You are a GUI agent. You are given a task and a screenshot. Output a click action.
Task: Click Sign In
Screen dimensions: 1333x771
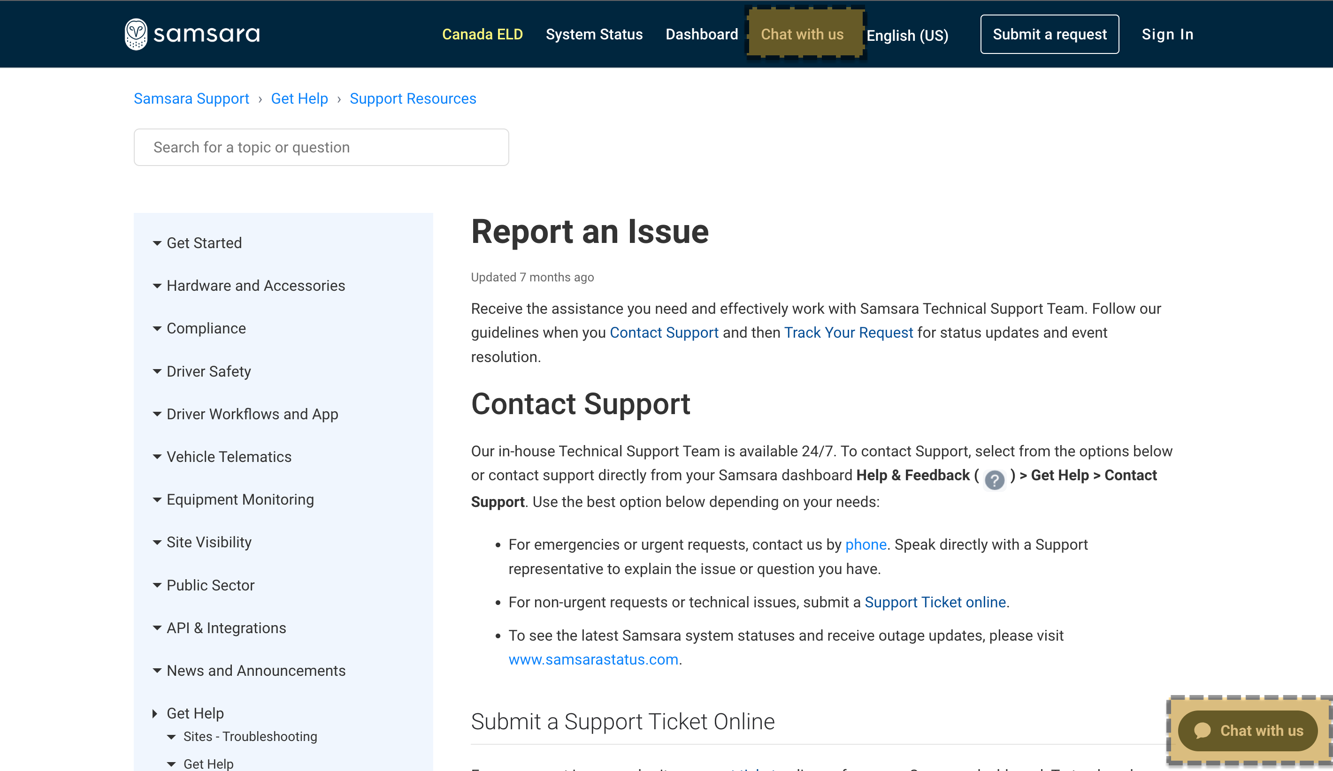click(x=1167, y=34)
